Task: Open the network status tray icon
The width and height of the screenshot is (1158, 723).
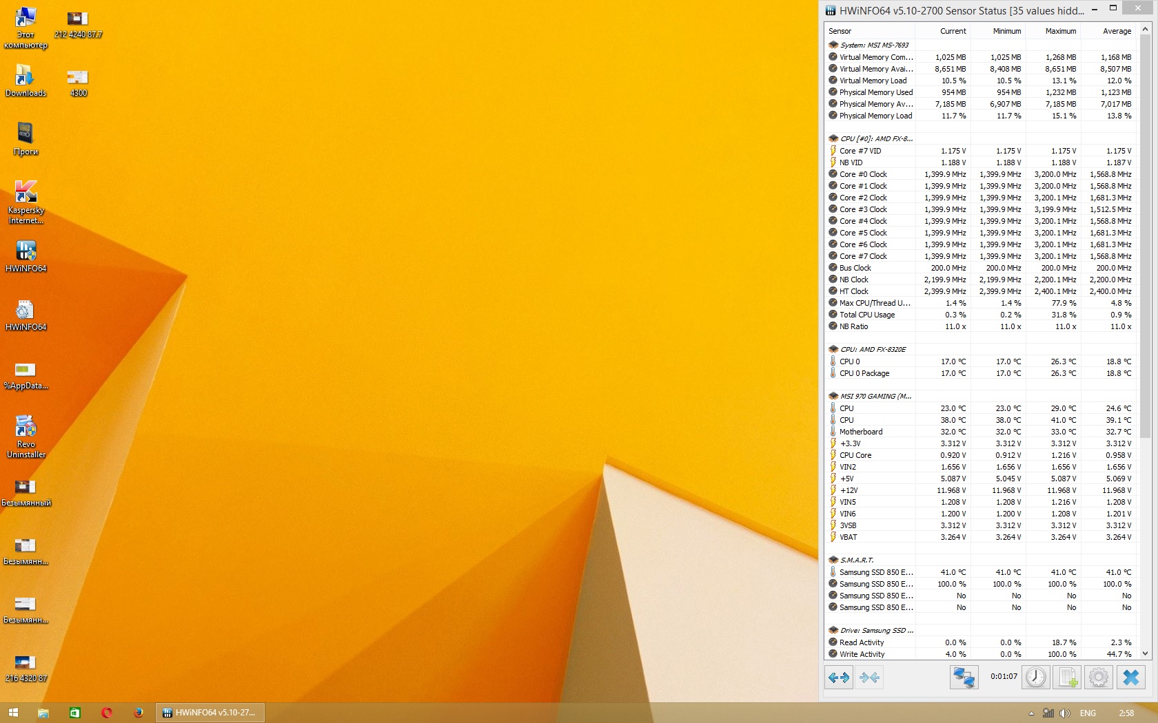Action: click(x=1048, y=713)
